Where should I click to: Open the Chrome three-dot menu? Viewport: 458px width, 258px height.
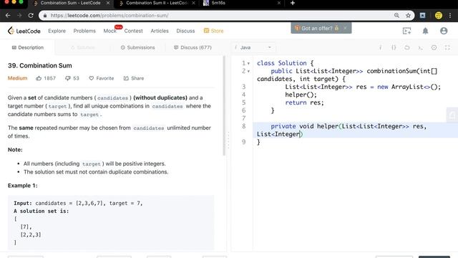450,16
